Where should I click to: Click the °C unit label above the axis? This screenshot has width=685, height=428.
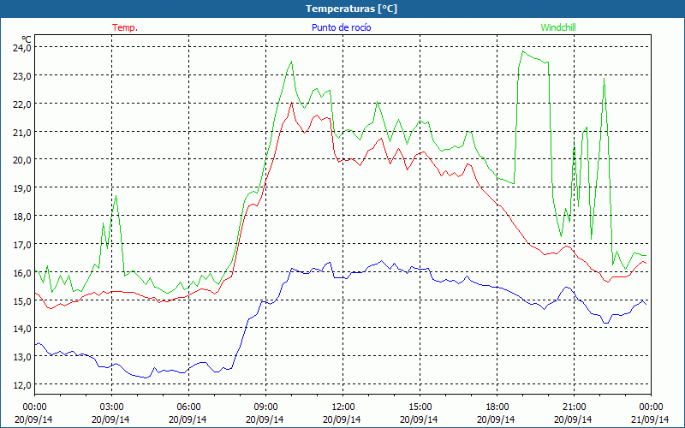[27, 39]
